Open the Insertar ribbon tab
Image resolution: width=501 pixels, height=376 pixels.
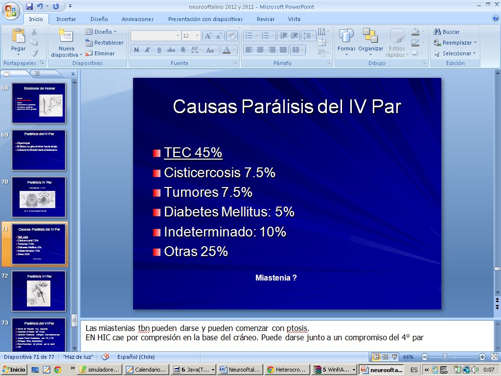click(66, 19)
